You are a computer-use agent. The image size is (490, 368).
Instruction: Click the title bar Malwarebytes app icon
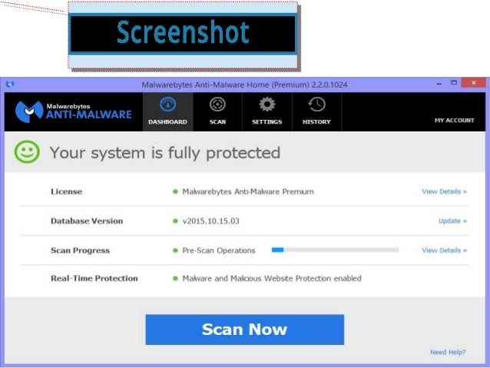(10, 84)
